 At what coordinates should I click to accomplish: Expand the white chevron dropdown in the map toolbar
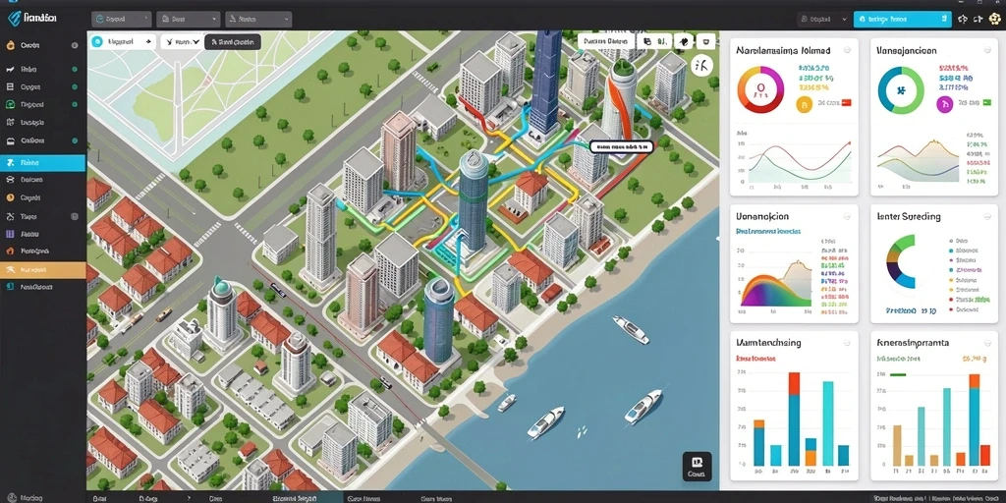pyautogui.click(x=181, y=41)
